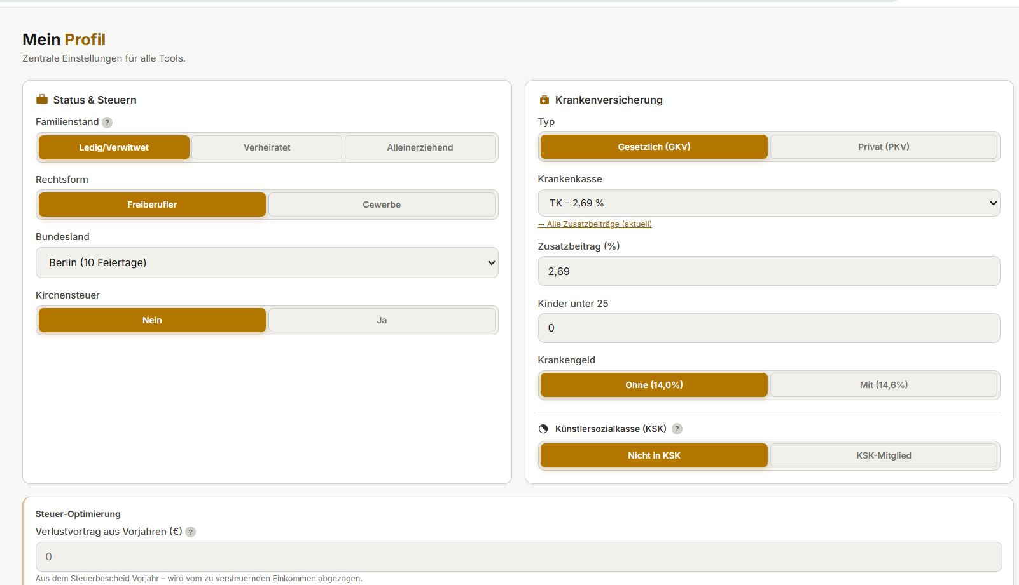This screenshot has width=1019, height=585.
Task: Choose Alleinerziehend family status
Action: point(420,147)
